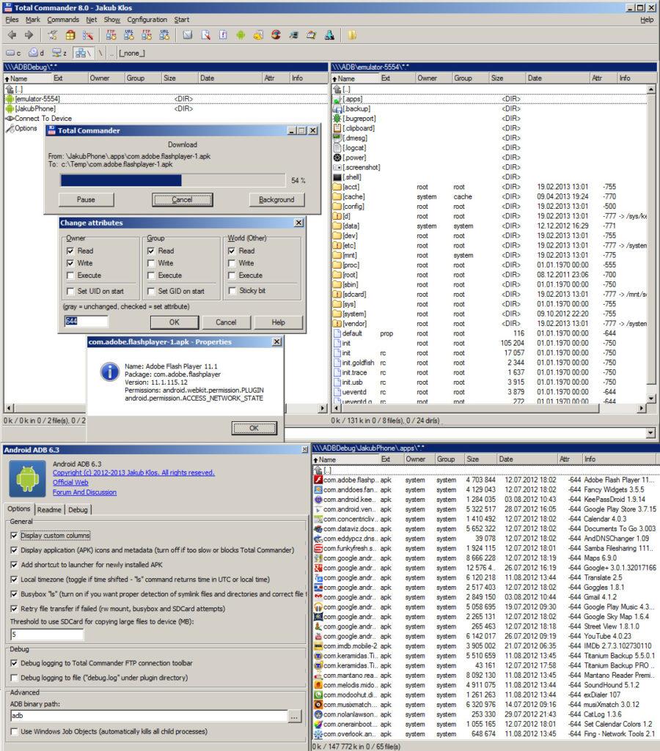Click the yellow folder icon at toolbar end
Screen dimensions: 660x751
click(352, 35)
